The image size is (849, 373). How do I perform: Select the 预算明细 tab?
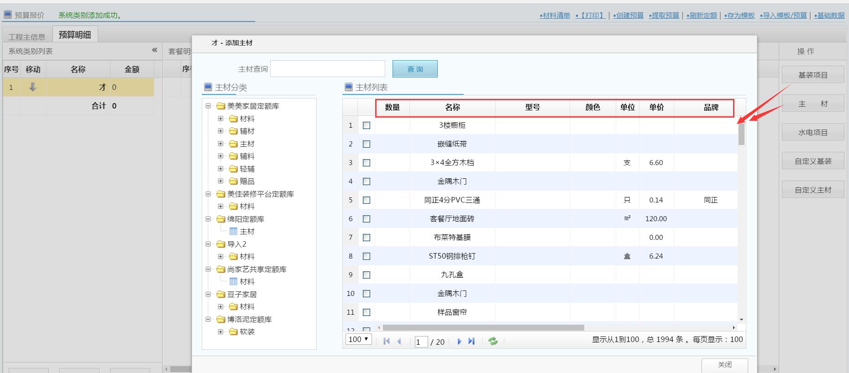click(x=75, y=35)
